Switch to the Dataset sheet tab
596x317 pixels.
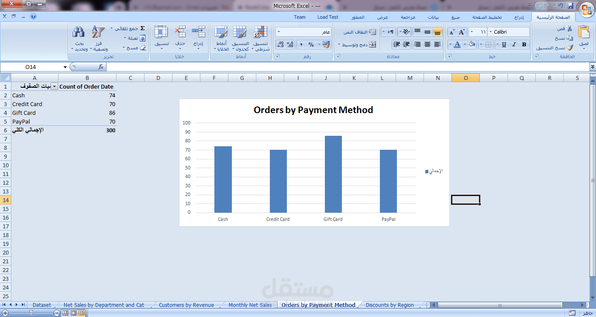point(42,305)
